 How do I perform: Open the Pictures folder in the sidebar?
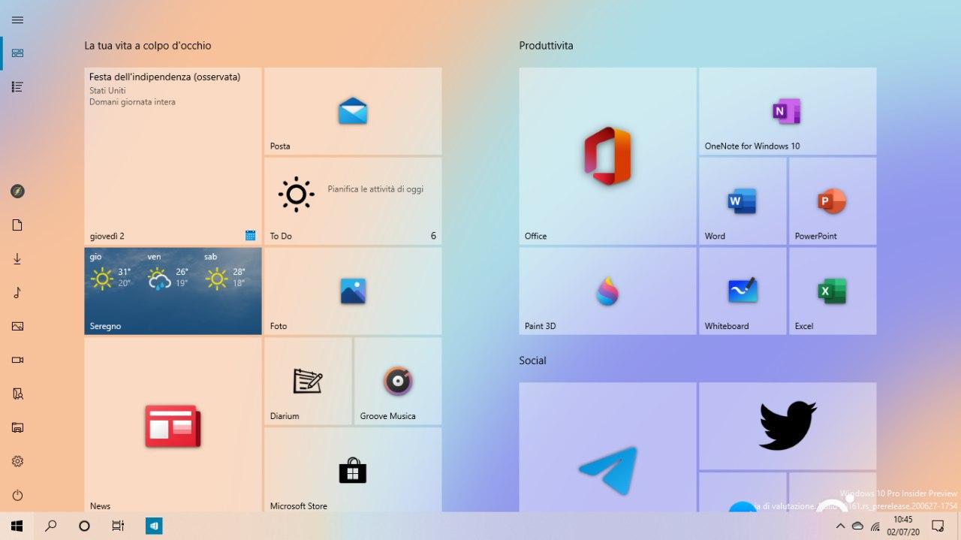coord(17,327)
